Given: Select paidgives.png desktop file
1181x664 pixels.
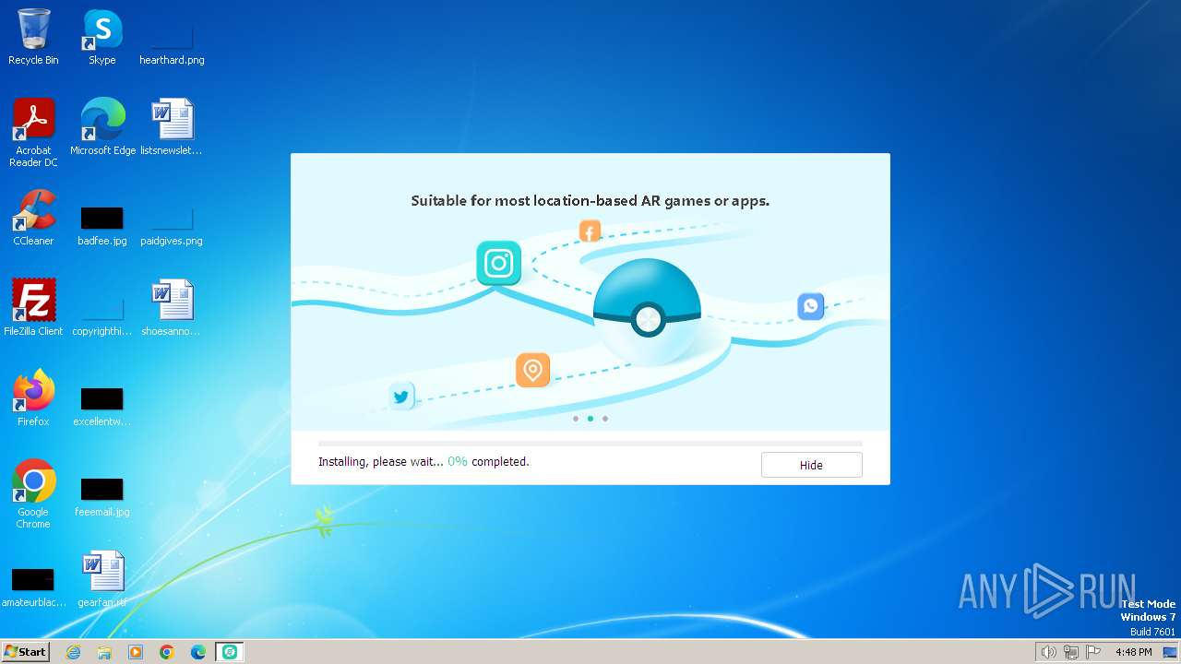Looking at the screenshot, I should (172, 226).
